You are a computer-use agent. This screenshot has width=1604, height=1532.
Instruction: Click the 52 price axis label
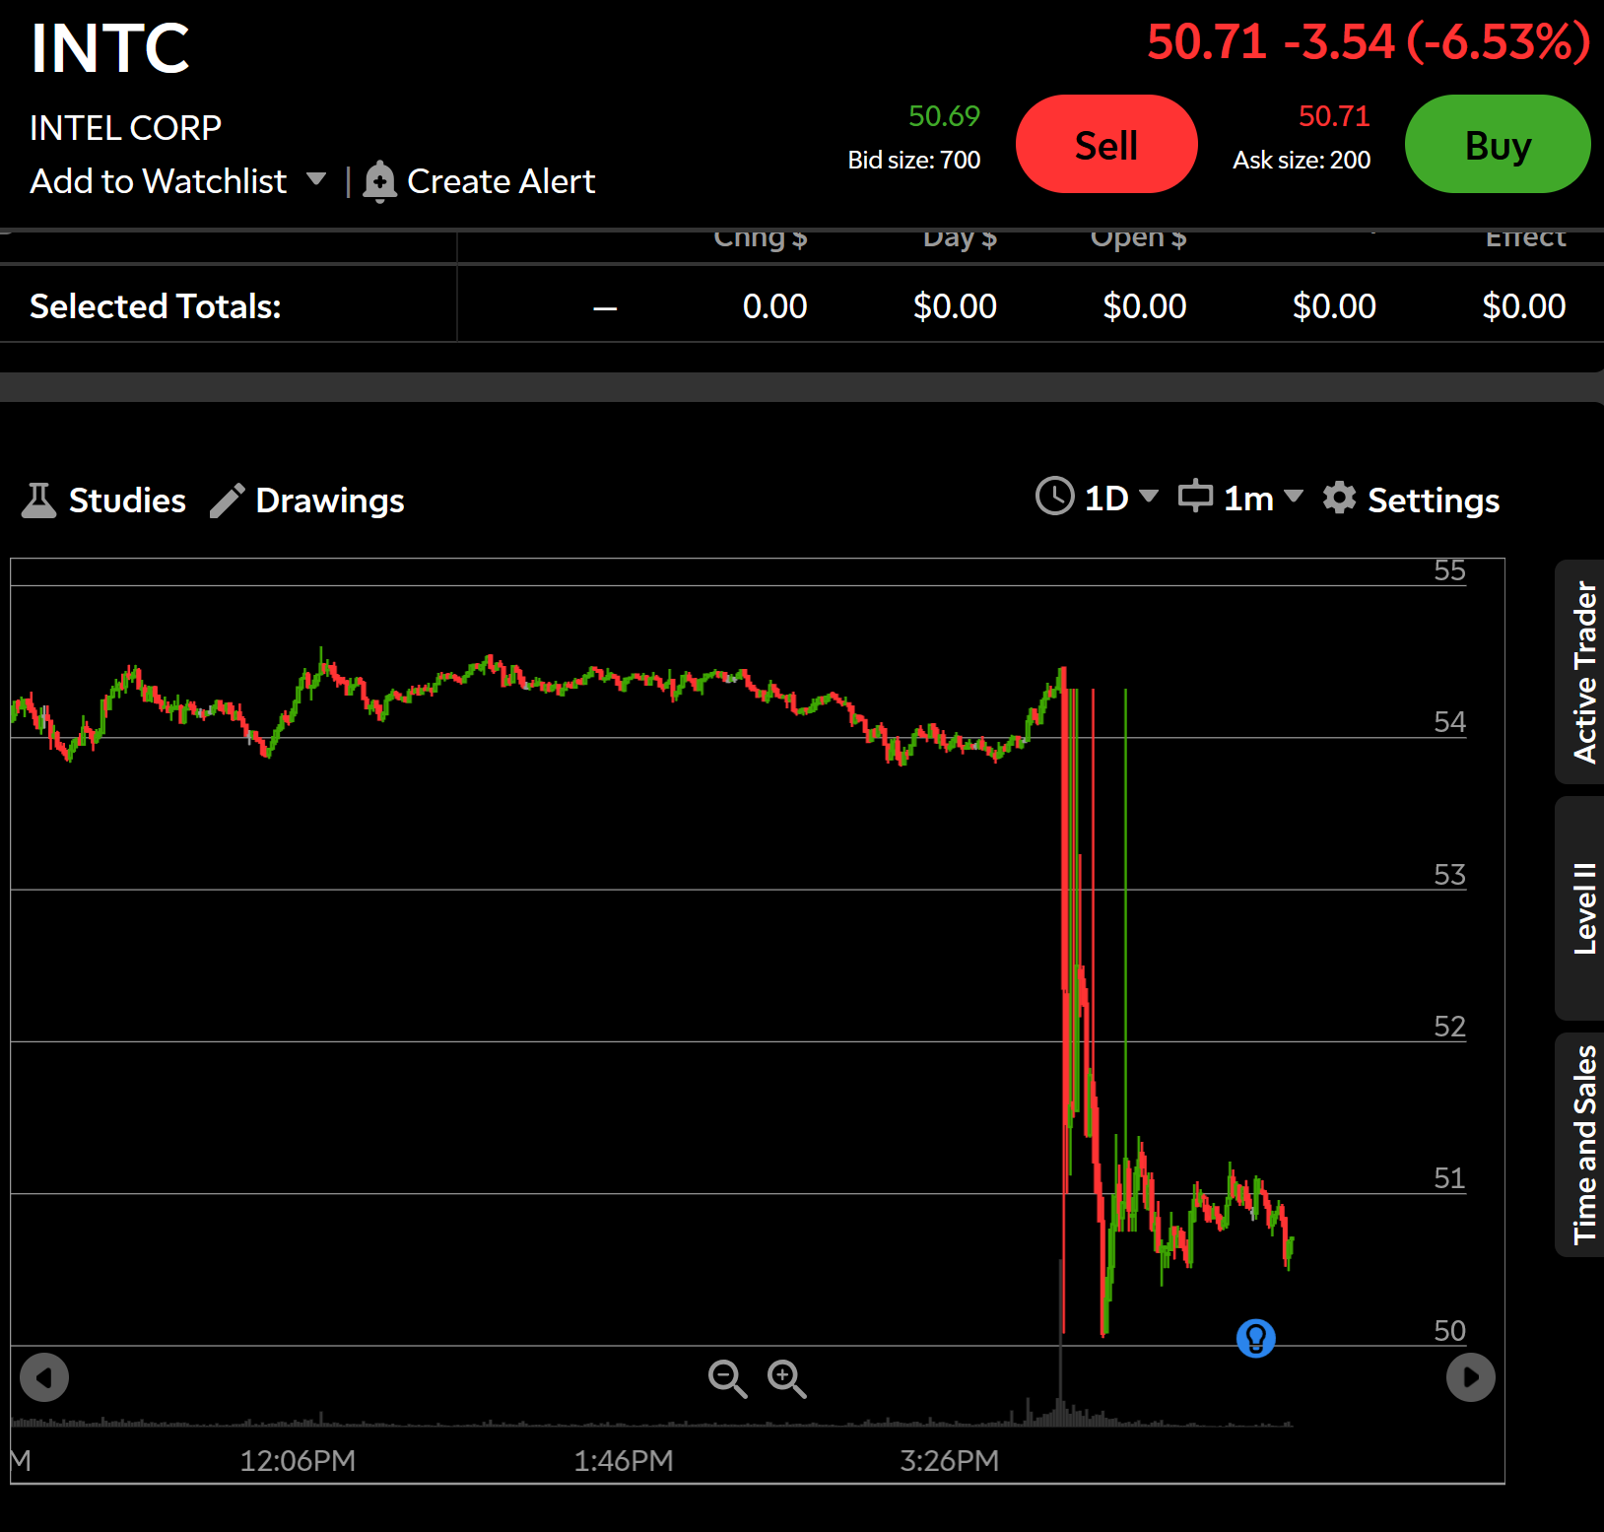pyautogui.click(x=1449, y=1027)
